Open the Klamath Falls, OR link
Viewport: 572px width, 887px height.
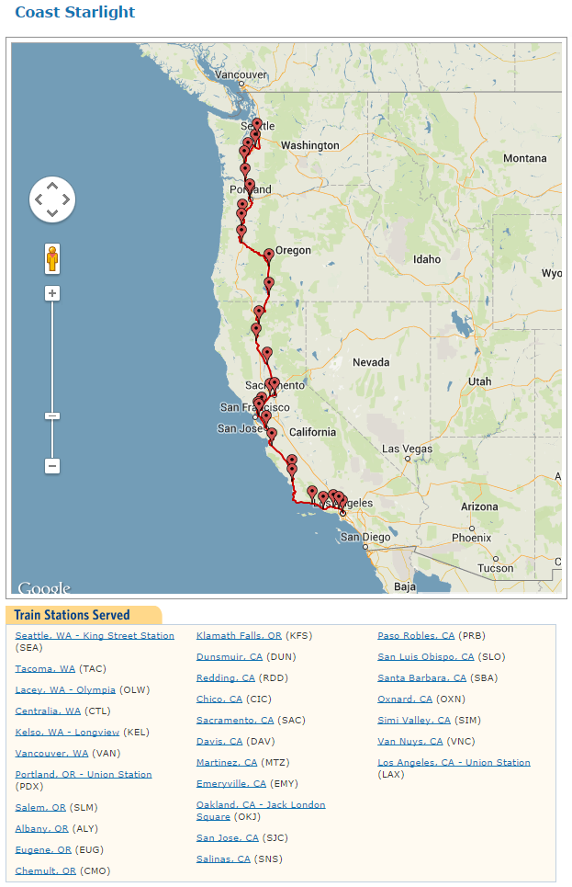click(239, 636)
